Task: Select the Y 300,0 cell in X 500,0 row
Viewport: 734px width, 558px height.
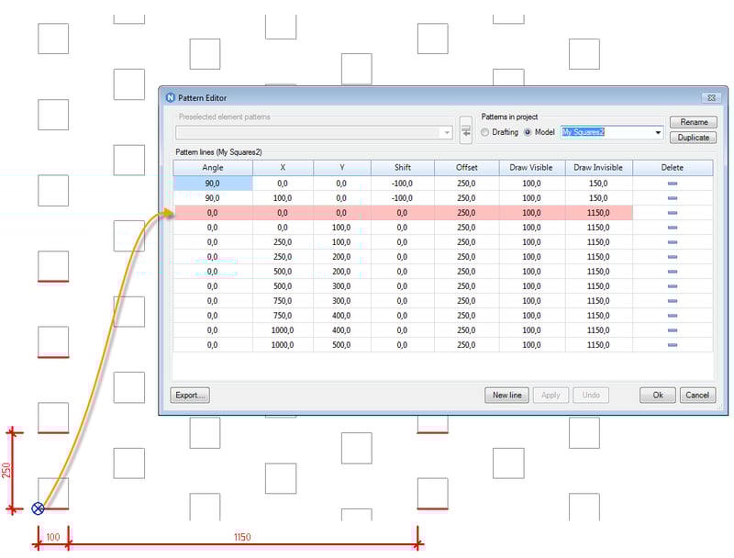Action: point(342,286)
